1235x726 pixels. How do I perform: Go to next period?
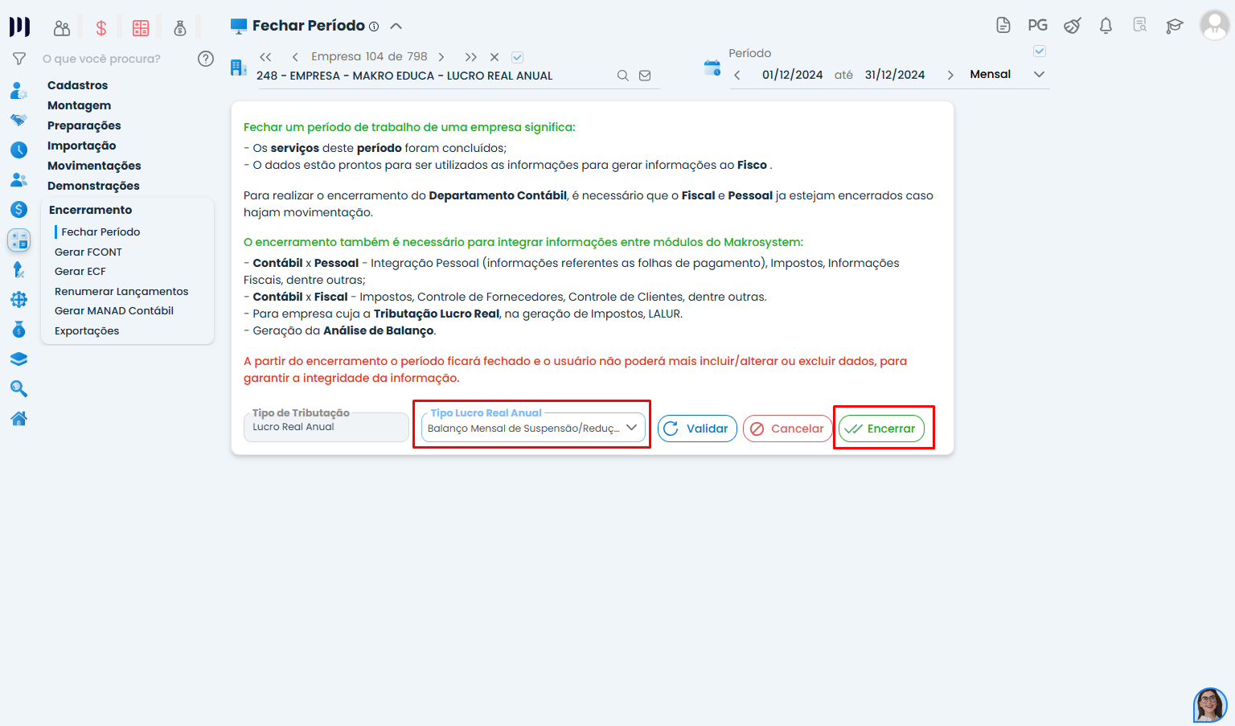pyautogui.click(x=950, y=75)
